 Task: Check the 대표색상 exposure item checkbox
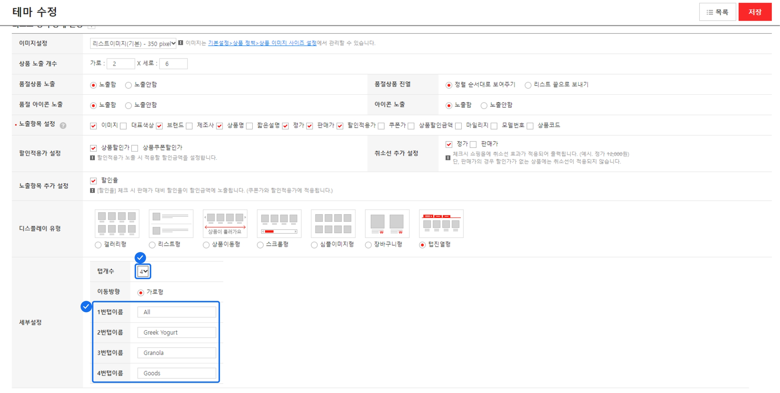click(124, 126)
